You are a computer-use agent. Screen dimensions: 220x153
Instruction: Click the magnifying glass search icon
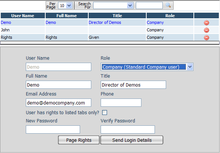[x=168, y=5]
